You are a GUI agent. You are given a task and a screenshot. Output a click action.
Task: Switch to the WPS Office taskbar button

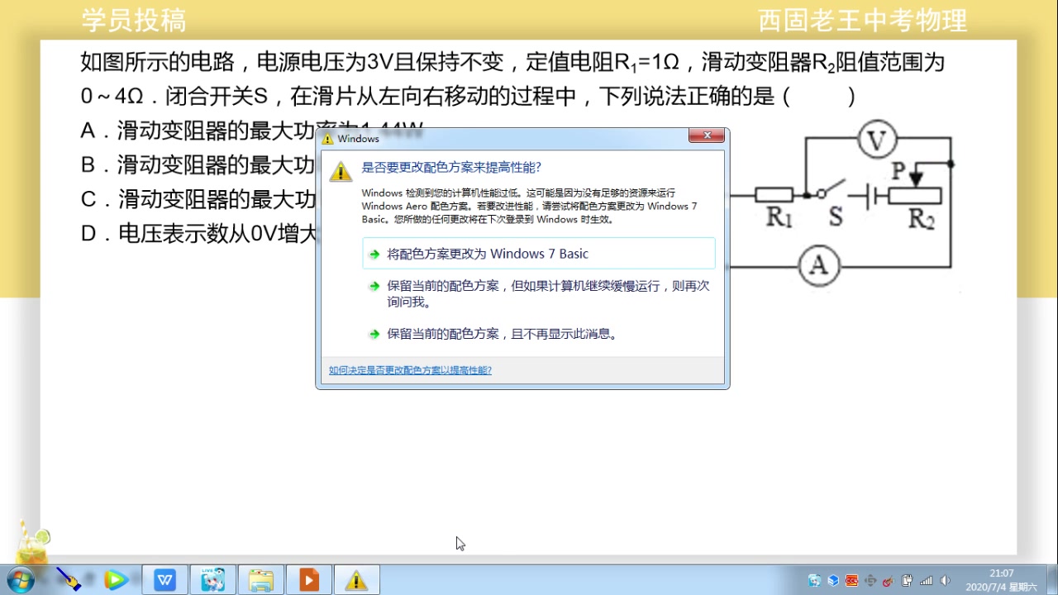pos(165,580)
